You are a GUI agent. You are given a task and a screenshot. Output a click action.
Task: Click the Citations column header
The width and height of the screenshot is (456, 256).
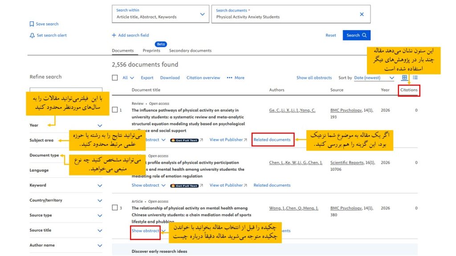[409, 90]
